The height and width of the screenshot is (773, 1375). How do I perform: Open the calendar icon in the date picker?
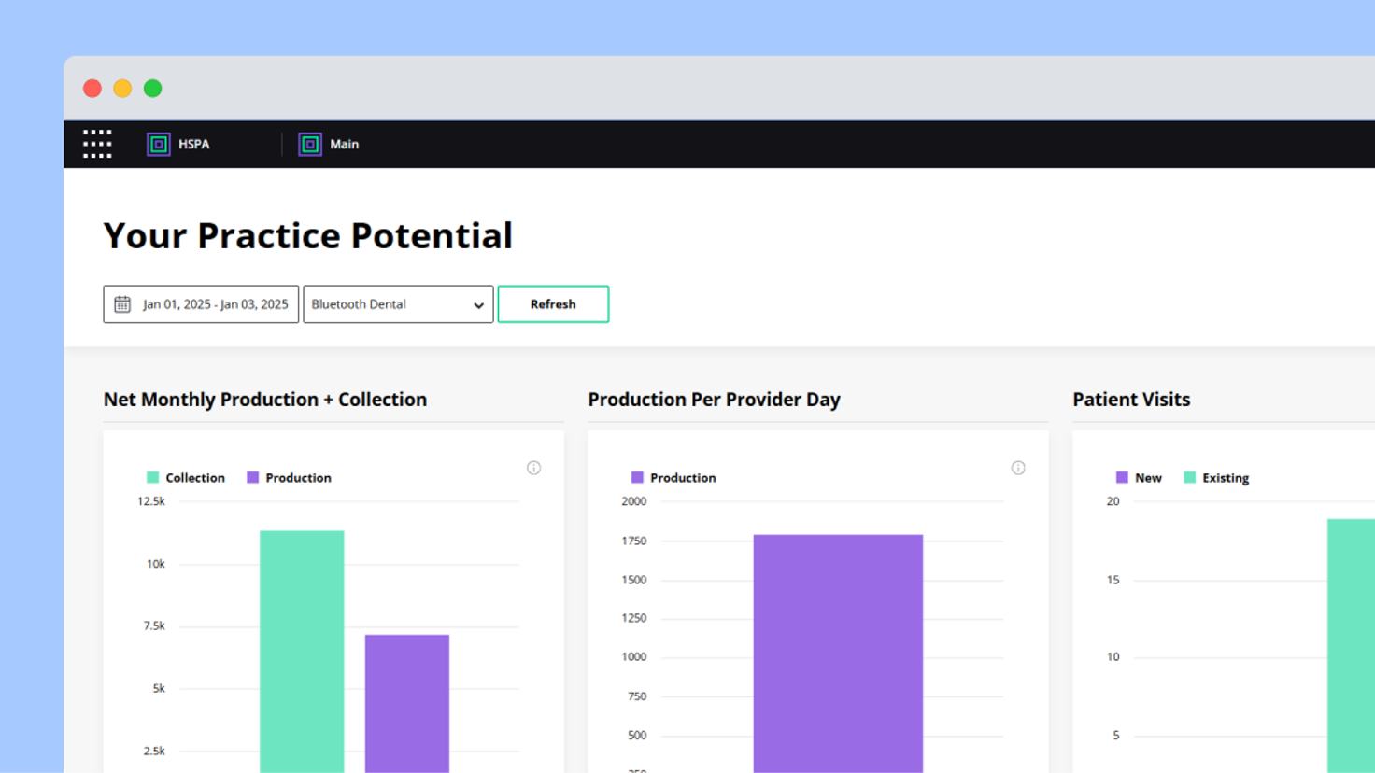point(121,303)
